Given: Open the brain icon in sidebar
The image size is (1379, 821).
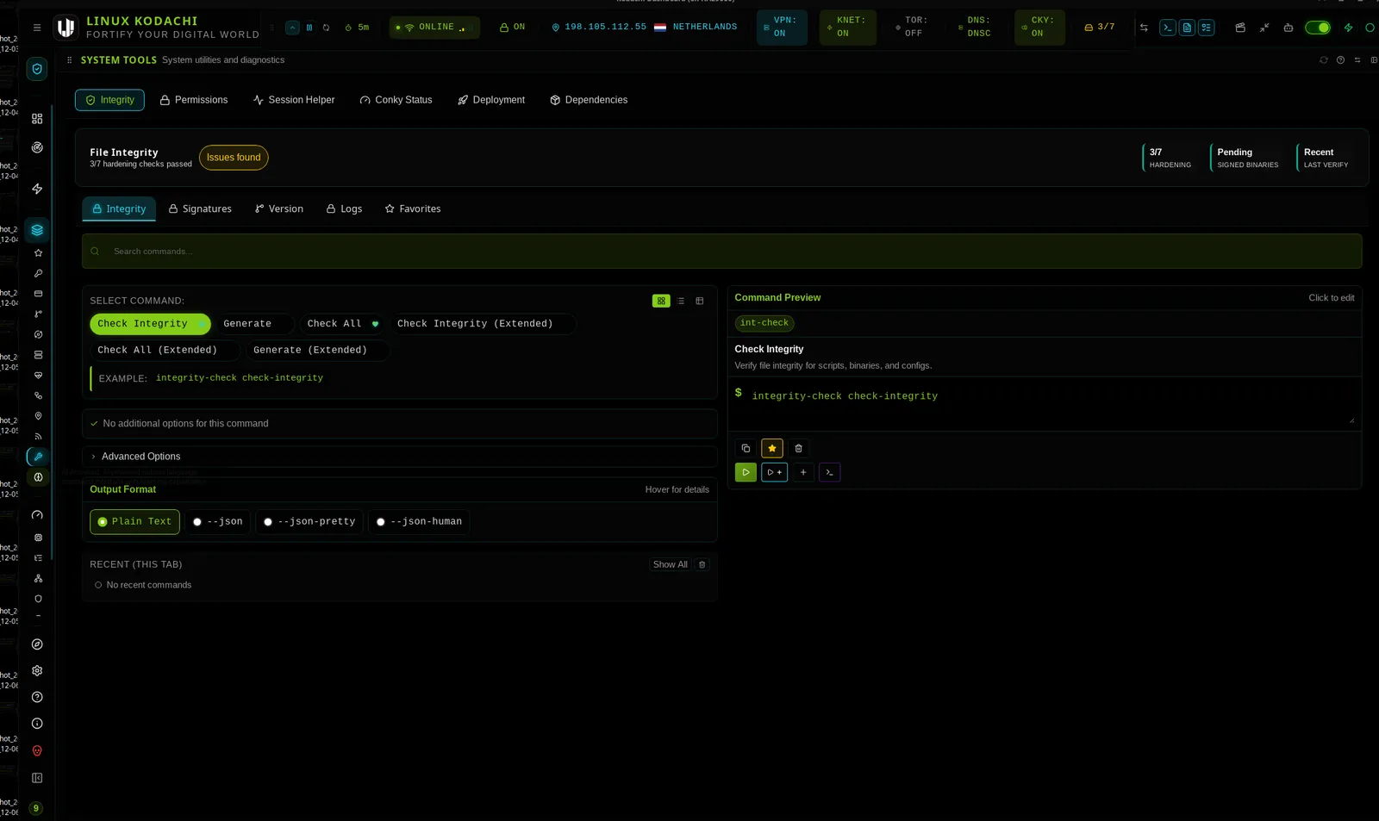Looking at the screenshot, I should coord(38,477).
